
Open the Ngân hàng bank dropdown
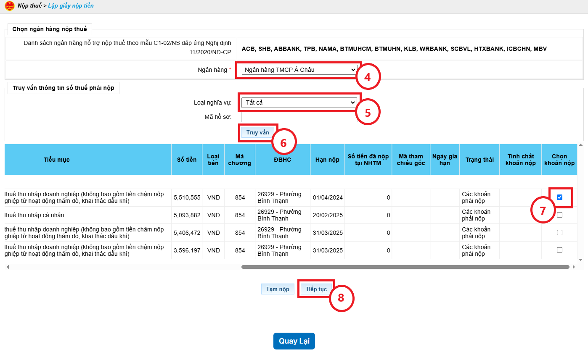click(x=299, y=70)
